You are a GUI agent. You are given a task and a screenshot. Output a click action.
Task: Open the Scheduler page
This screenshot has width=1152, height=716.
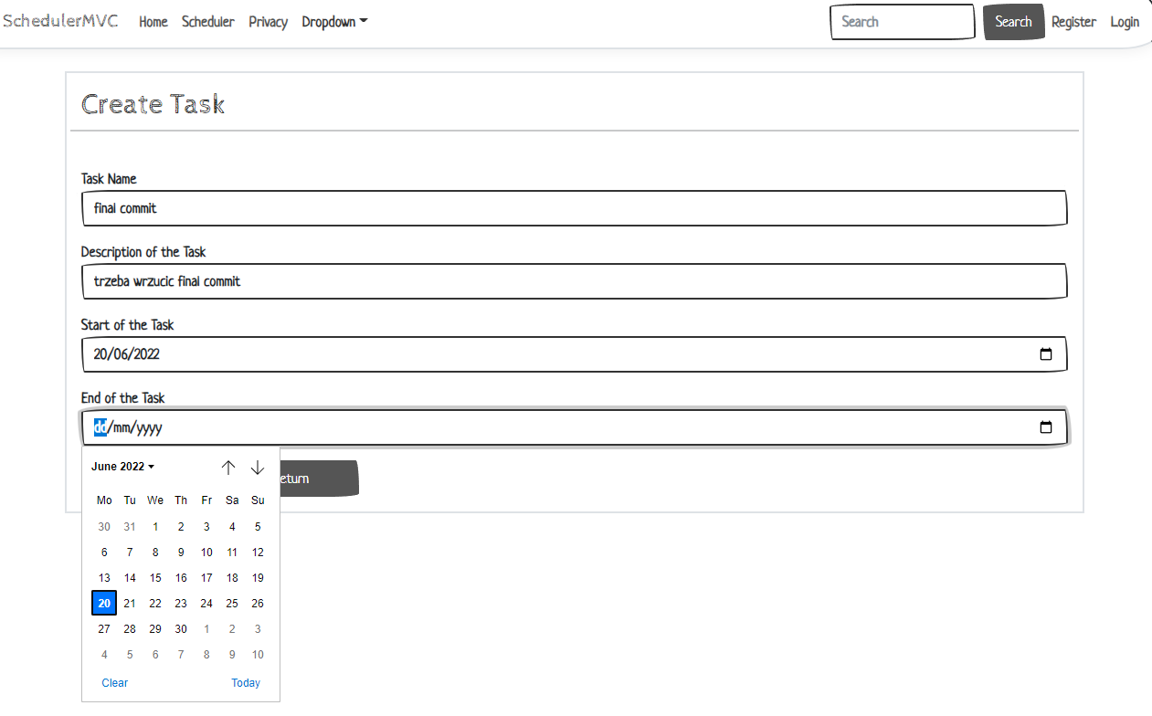(207, 22)
